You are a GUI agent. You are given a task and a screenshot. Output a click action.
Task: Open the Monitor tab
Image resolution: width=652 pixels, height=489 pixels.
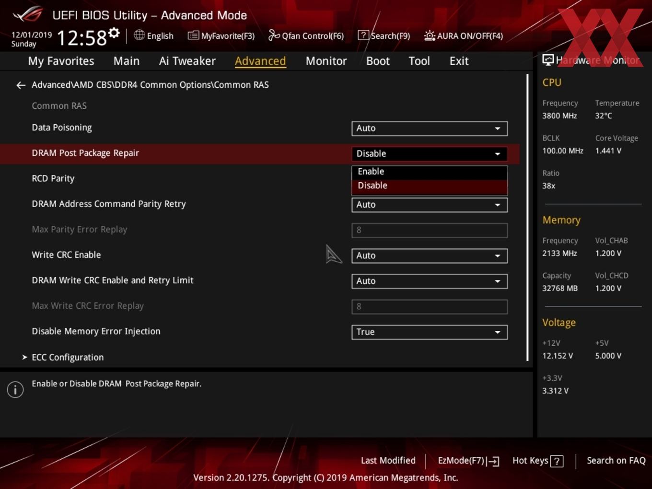326,61
